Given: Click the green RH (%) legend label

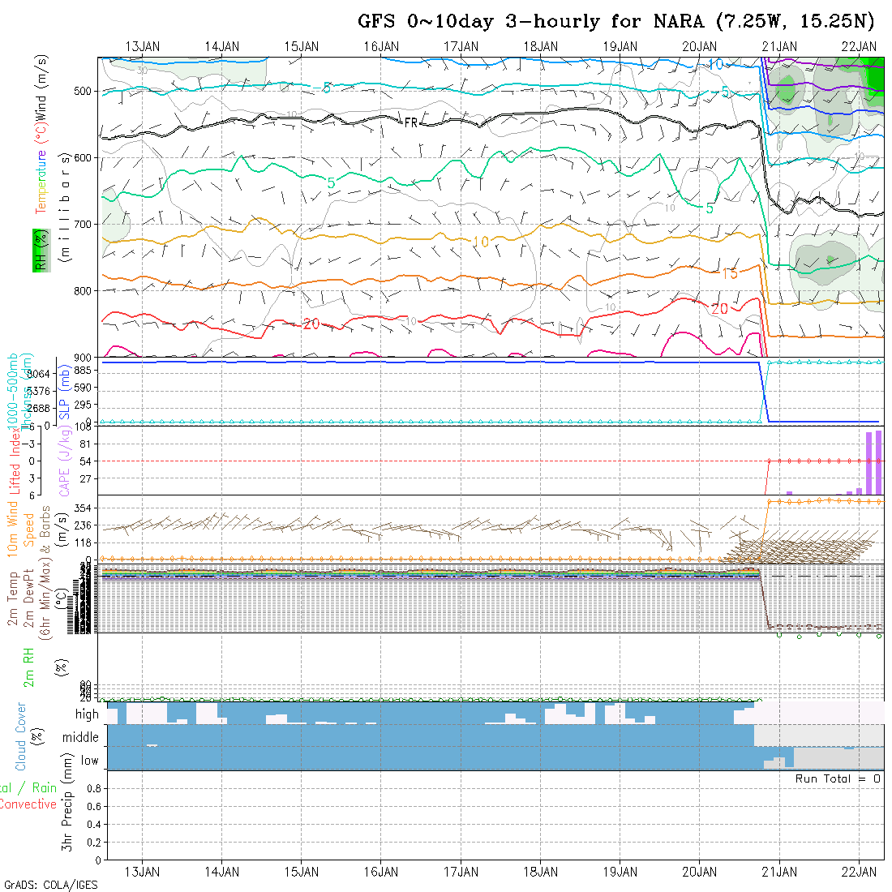Looking at the screenshot, I should pos(37,249).
